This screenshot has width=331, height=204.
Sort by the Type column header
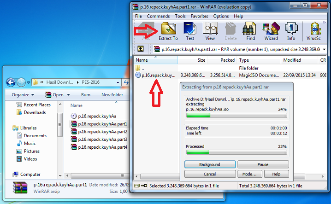click(259, 60)
